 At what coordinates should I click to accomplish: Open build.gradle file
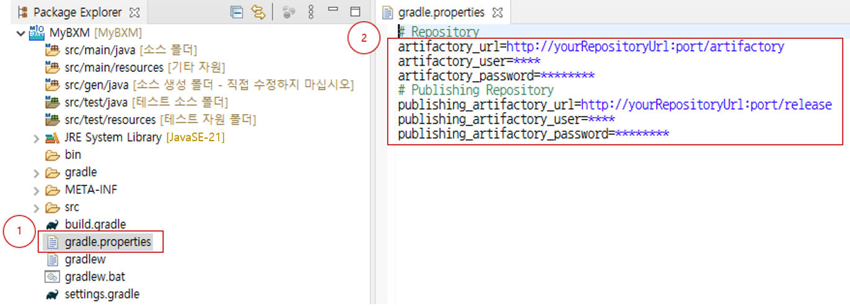(x=95, y=224)
